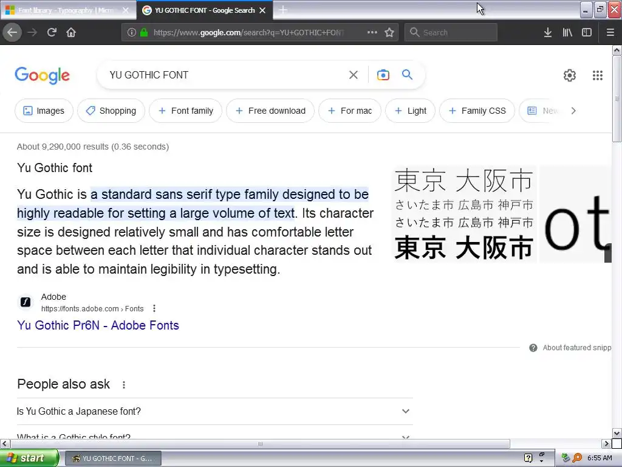This screenshot has width=622, height=467.
Task: Open the Google apps grid
Action: pyautogui.click(x=598, y=75)
